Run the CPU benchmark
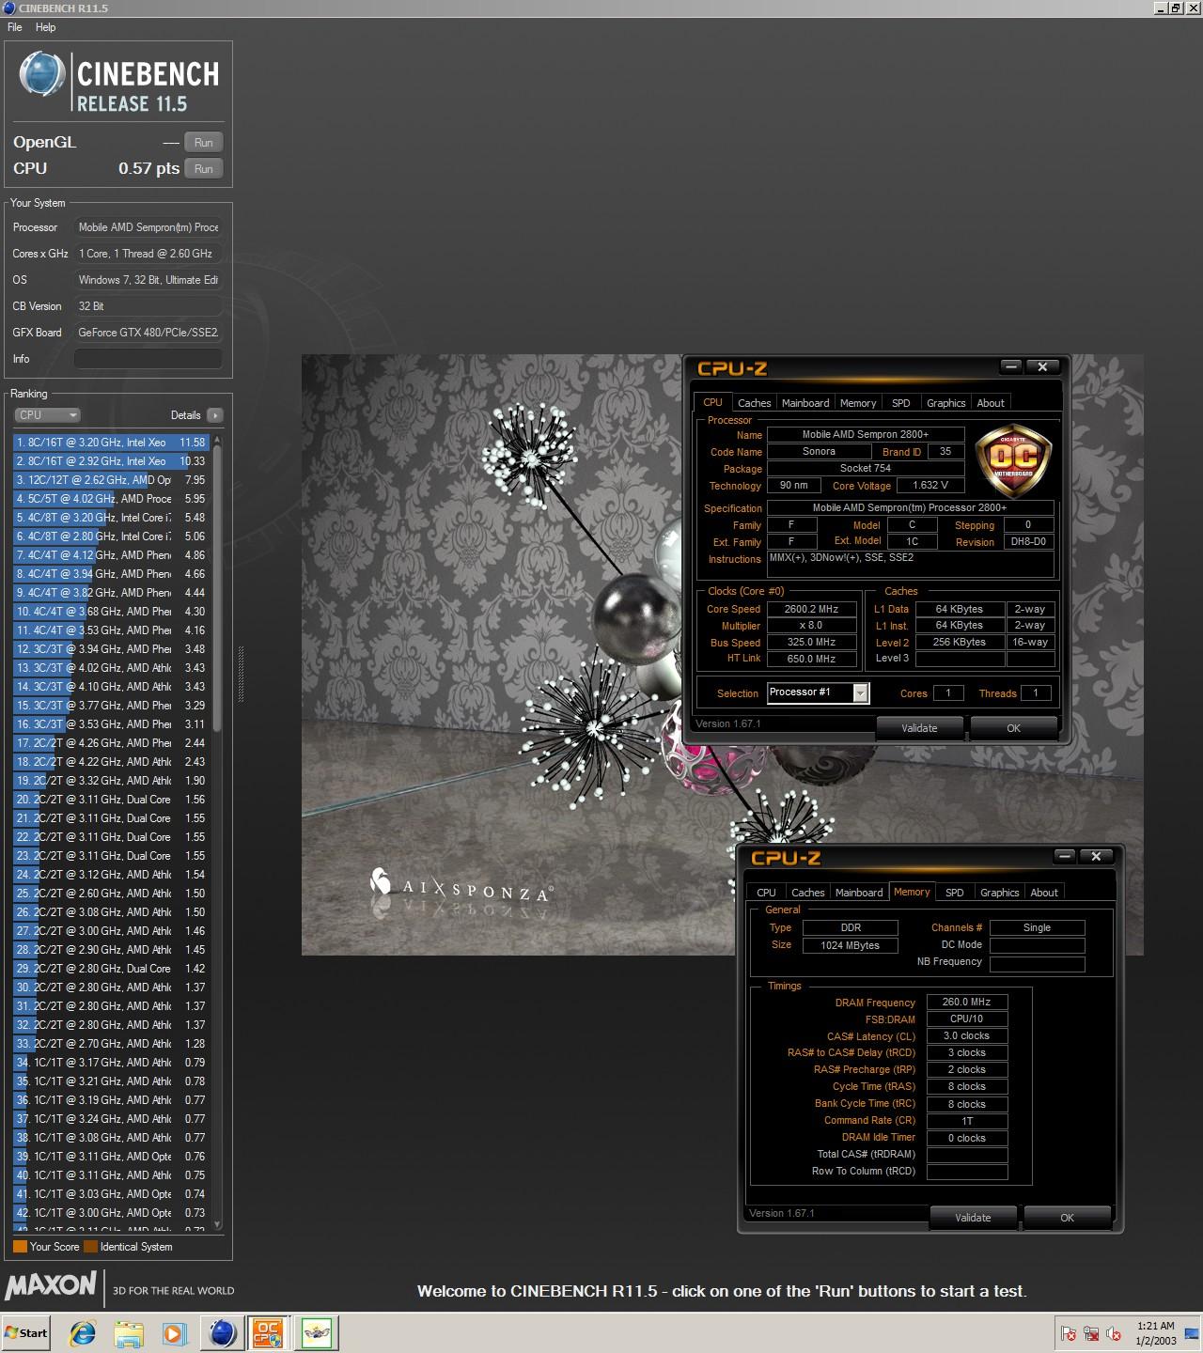 click(x=203, y=168)
